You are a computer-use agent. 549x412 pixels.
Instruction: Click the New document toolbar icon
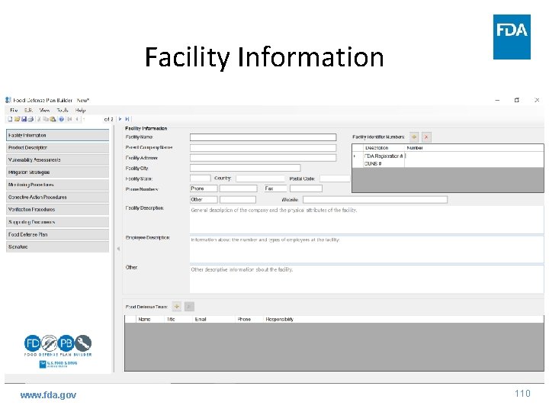coord(10,119)
